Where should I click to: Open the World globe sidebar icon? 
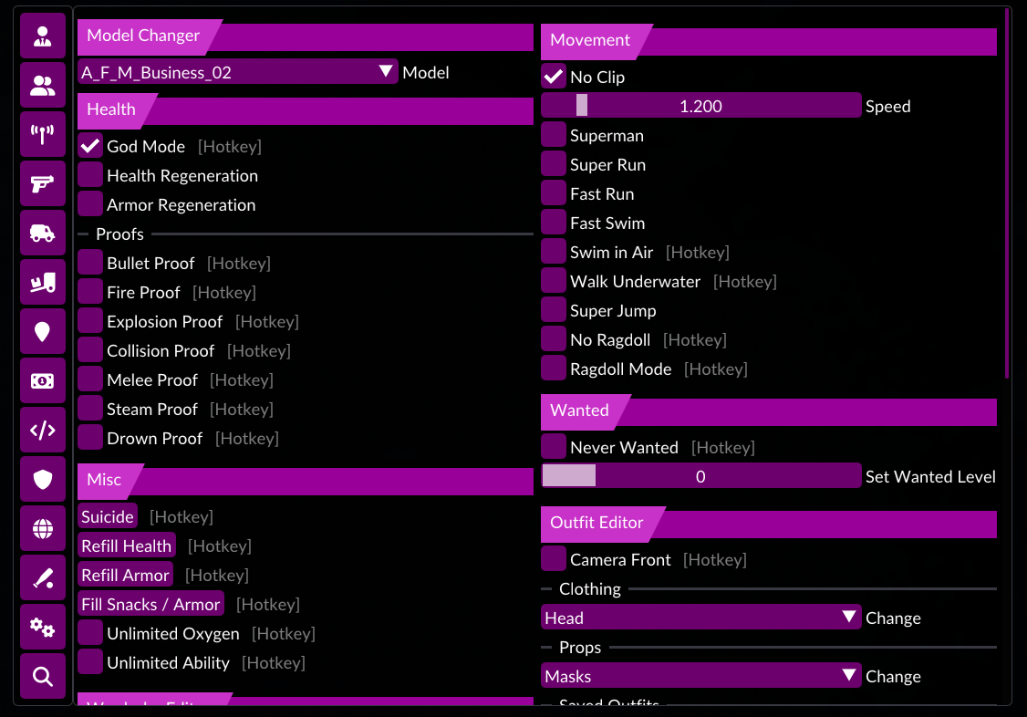tap(43, 528)
